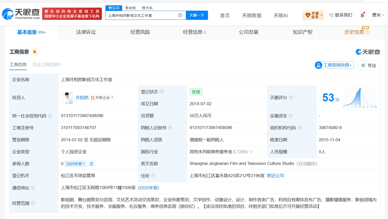
Task: Select the 查公司 search tab
Action: [x=114, y=8]
